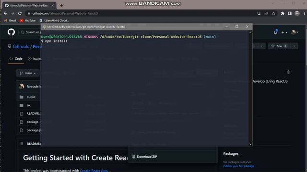The height and width of the screenshot is (172, 307).
Task: Close the GitHub browser tab
Action: point(53,5)
